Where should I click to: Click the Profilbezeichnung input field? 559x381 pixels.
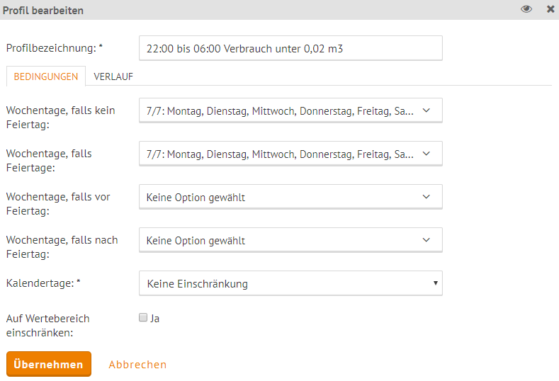click(x=290, y=48)
